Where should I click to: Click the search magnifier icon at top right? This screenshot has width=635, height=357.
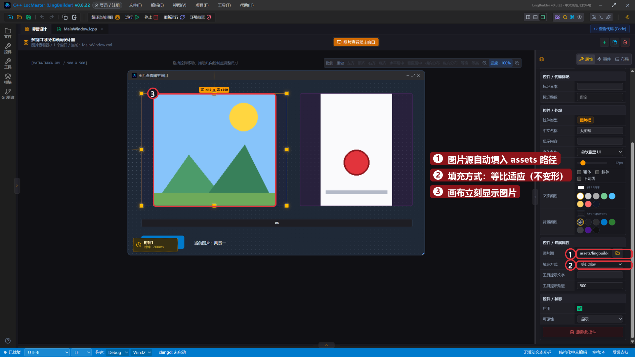coord(565,17)
